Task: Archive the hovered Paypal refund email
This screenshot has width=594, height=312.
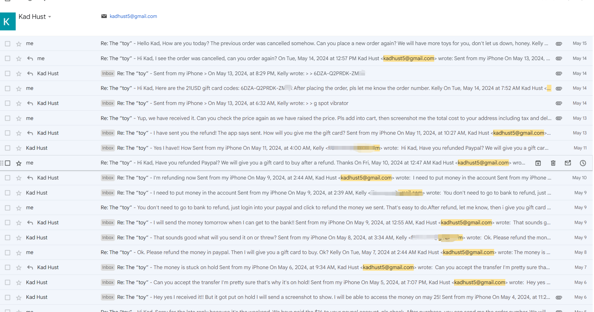Action: tap(538, 163)
